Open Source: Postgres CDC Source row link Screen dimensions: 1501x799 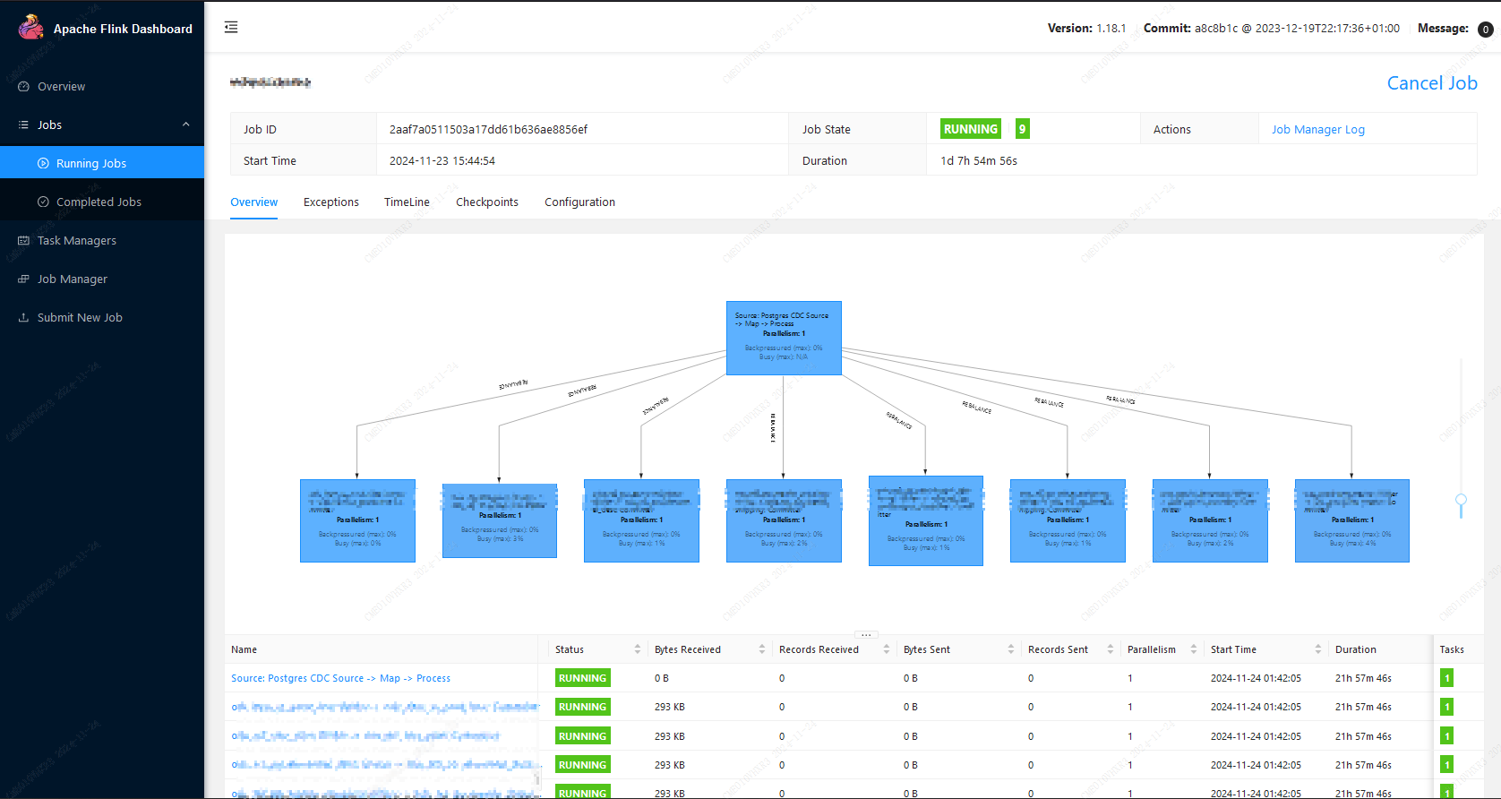[x=340, y=678]
